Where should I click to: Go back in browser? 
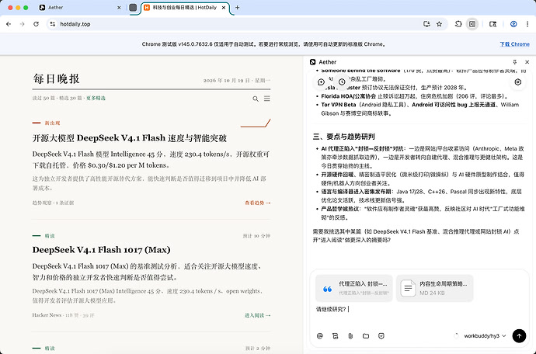click(x=9, y=24)
